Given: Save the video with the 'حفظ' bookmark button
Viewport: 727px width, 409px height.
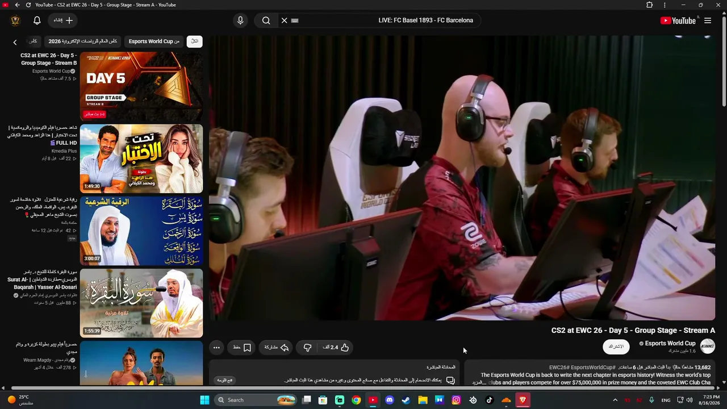Looking at the screenshot, I should click(242, 348).
